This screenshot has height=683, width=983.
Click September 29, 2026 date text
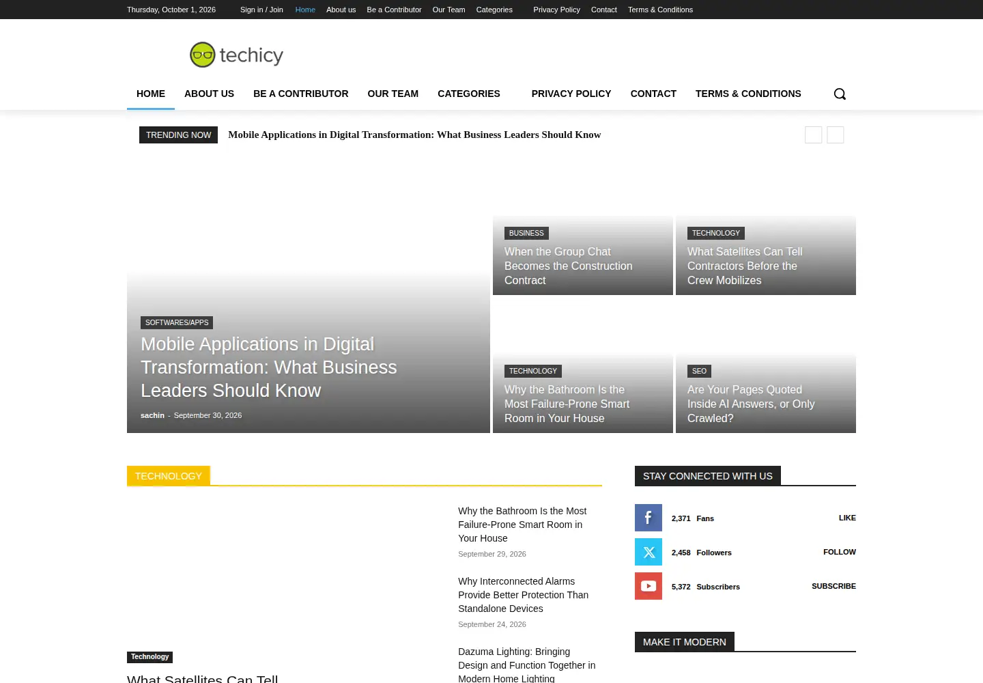click(x=492, y=554)
